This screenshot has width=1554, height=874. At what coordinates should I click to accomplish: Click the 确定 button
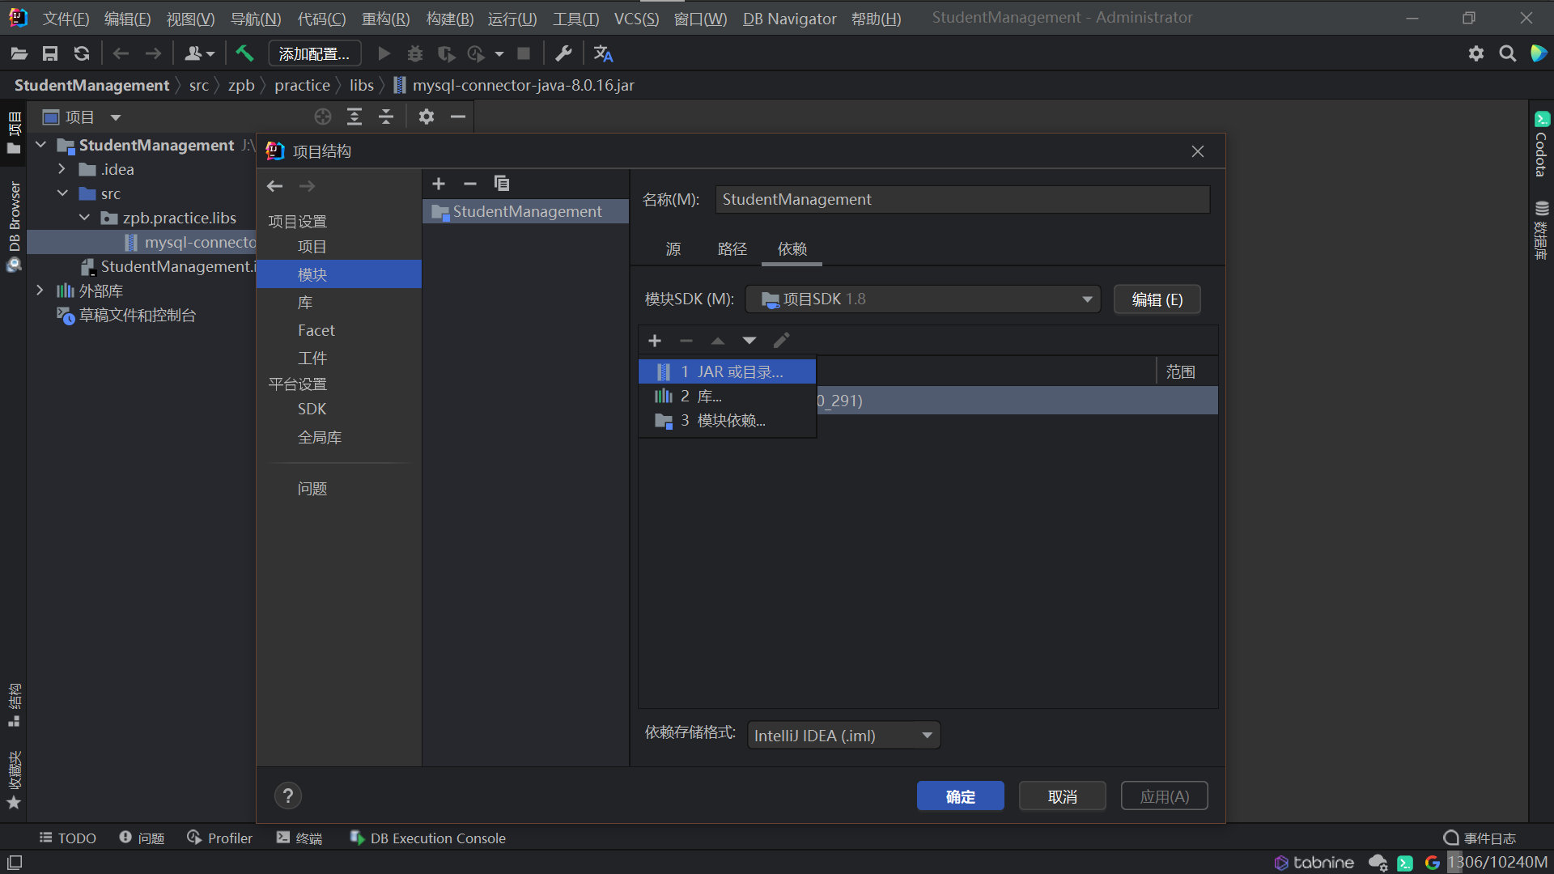[960, 796]
